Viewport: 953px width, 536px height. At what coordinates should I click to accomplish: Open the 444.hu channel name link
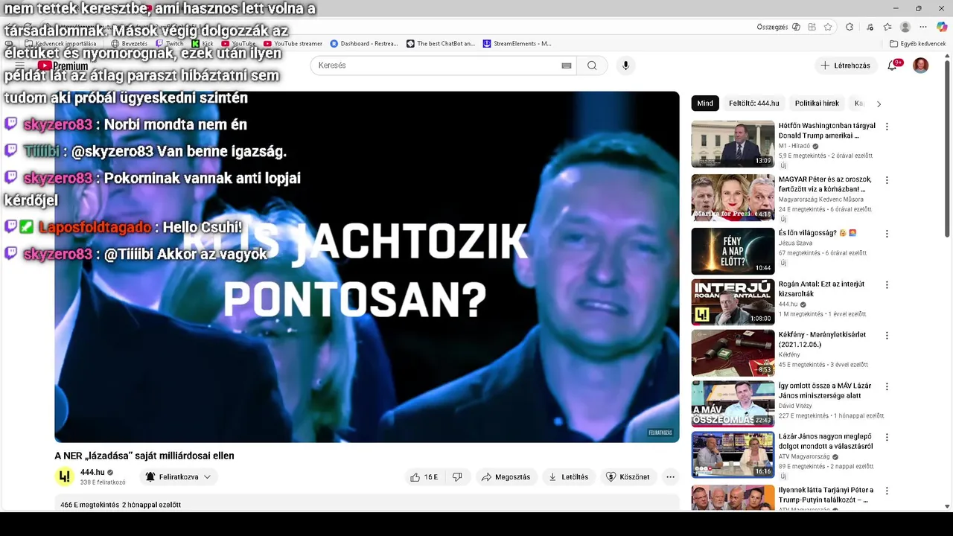coord(92,472)
